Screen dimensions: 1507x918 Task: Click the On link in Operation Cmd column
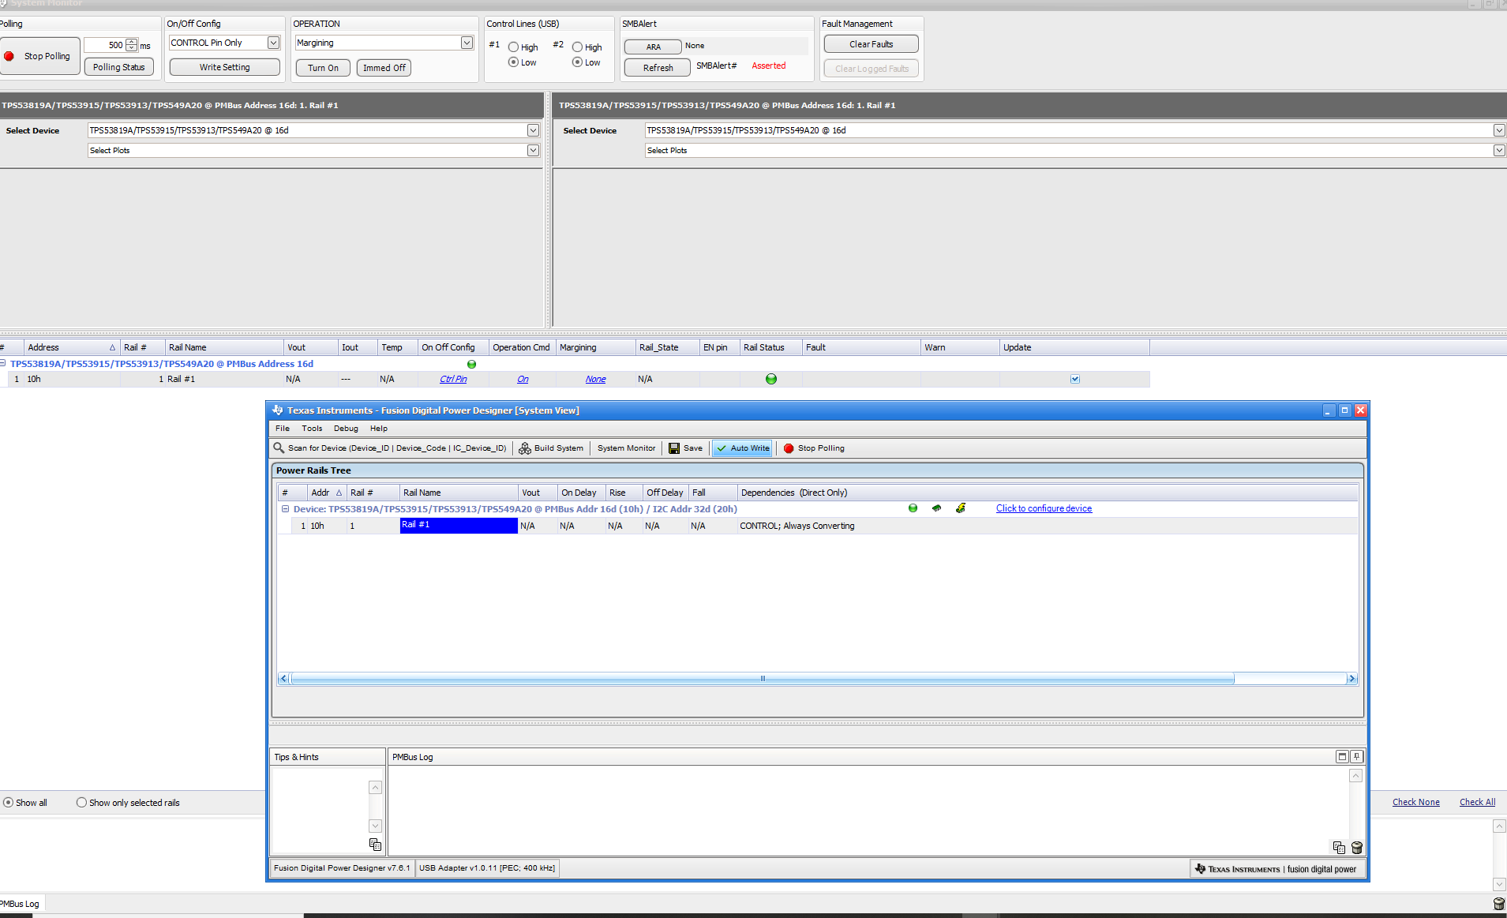[x=523, y=379]
